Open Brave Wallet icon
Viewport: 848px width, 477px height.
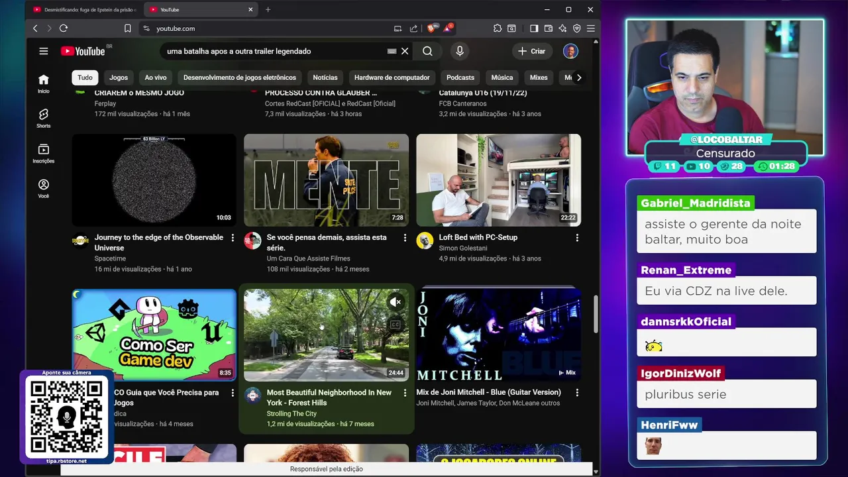click(x=548, y=28)
